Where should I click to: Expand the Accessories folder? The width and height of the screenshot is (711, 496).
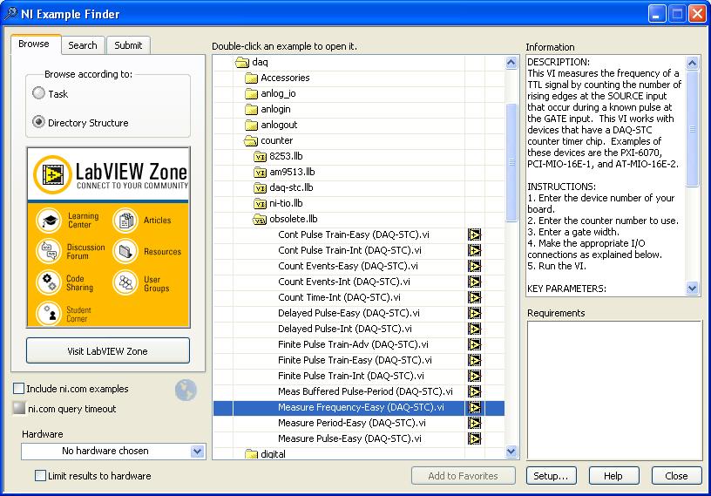[251, 78]
